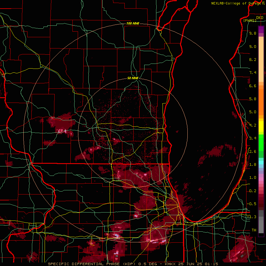This screenshot has width=266, height=266.
Task: Click the '6.6' legend value
Action: (x=253, y=86)
